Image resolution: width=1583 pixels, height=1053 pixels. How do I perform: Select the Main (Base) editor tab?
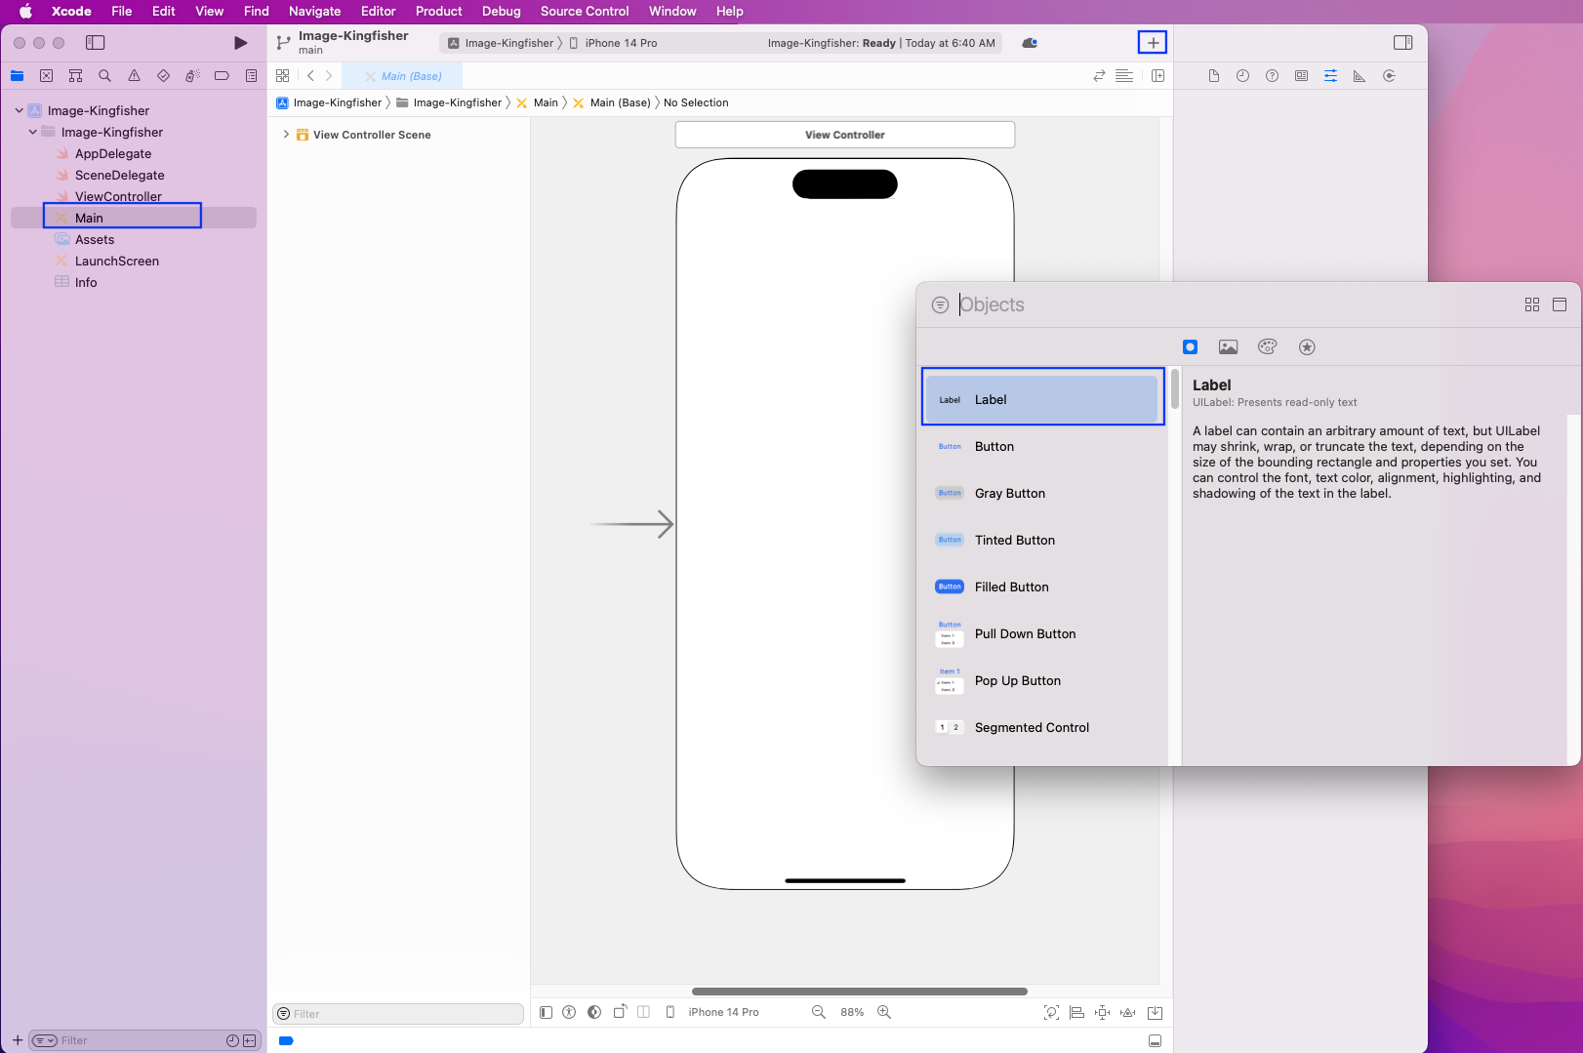point(401,76)
